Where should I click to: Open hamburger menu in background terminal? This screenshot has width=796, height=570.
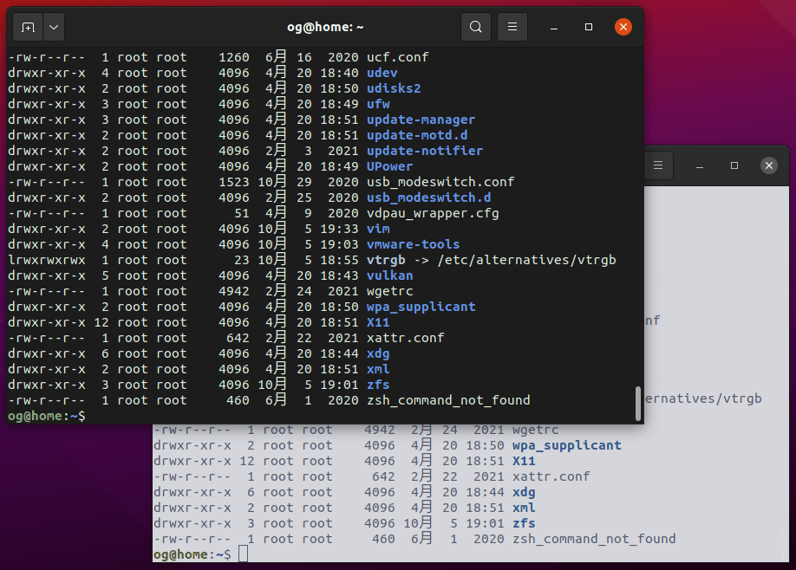click(x=658, y=165)
